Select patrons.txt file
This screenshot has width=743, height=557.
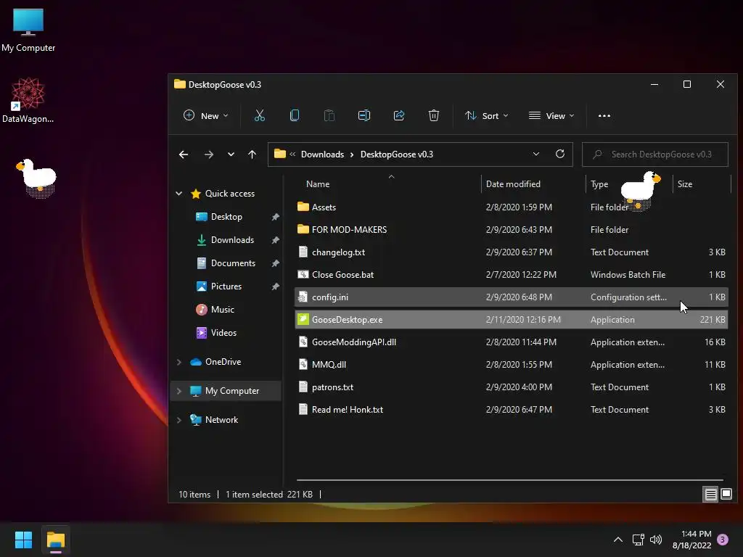coord(511,387)
